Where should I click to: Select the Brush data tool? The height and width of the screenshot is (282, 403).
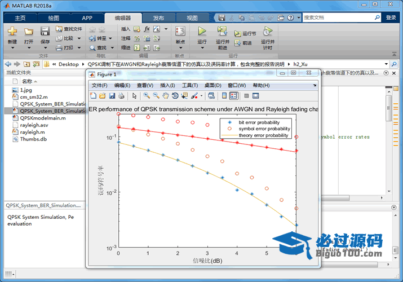[194, 96]
